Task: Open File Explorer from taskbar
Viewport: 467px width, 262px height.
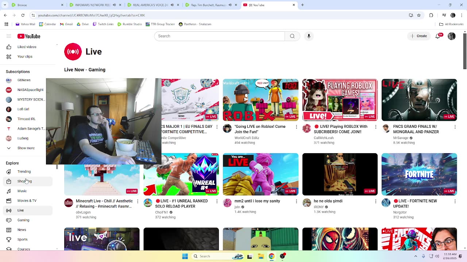Action: (261, 256)
